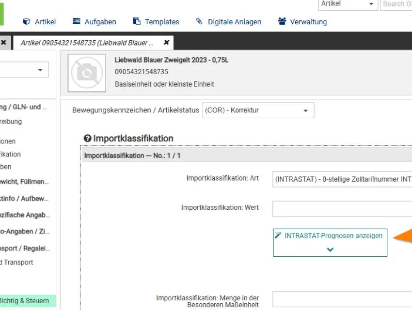412x310 pixels.
Task: Open the (COR) - Korrektur Artikelstatus dropdown
Action: click(x=258, y=110)
